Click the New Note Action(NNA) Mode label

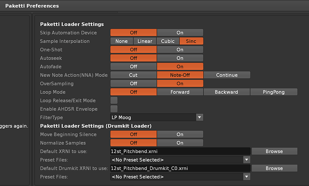[74, 75]
